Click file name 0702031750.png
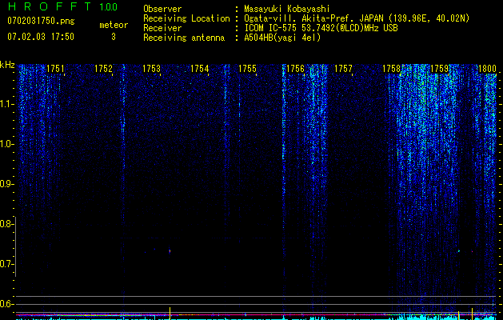The image size is (503, 320). coord(41,21)
